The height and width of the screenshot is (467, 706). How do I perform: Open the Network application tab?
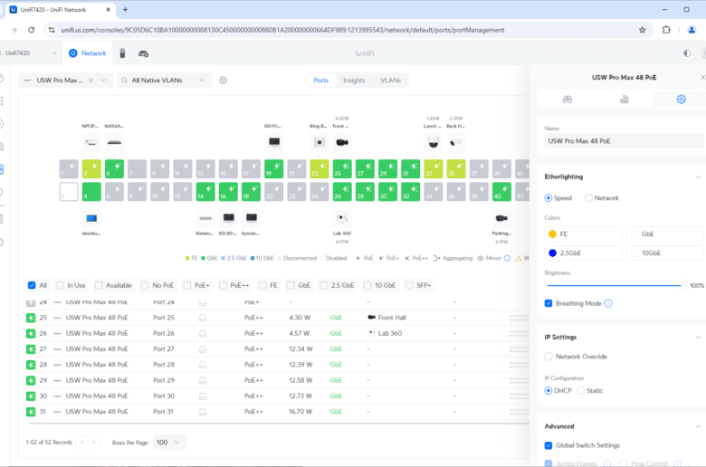pyautogui.click(x=88, y=53)
